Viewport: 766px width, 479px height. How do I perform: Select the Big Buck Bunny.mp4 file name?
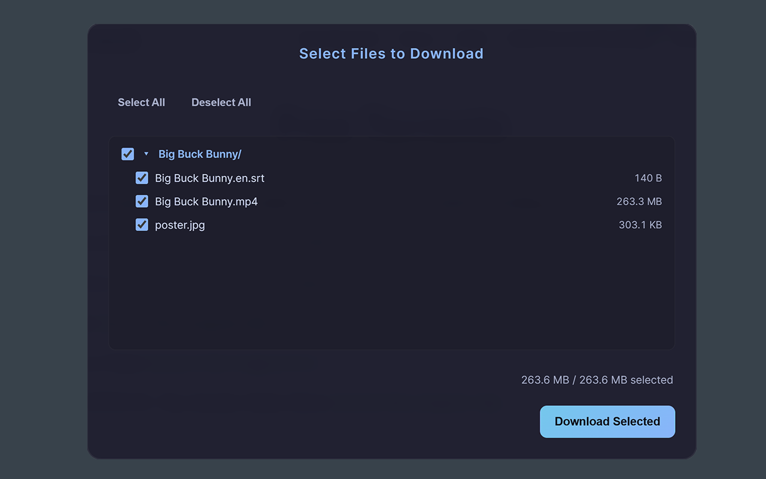pyautogui.click(x=206, y=201)
